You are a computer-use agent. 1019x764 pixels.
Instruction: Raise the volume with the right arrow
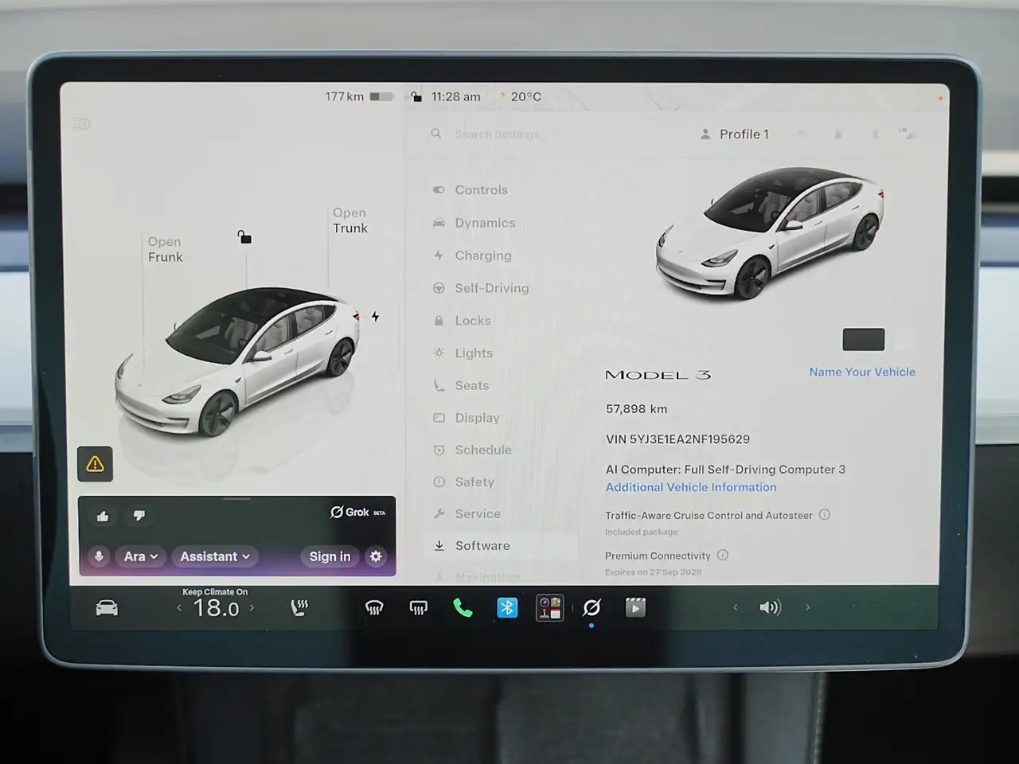(807, 607)
